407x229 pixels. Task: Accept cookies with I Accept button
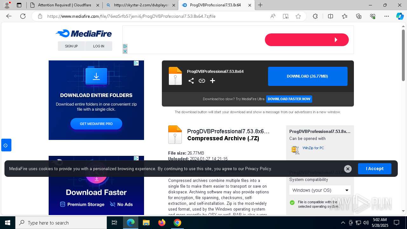(x=375, y=169)
